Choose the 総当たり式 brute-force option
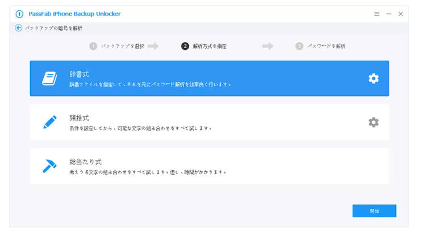 click(x=210, y=166)
